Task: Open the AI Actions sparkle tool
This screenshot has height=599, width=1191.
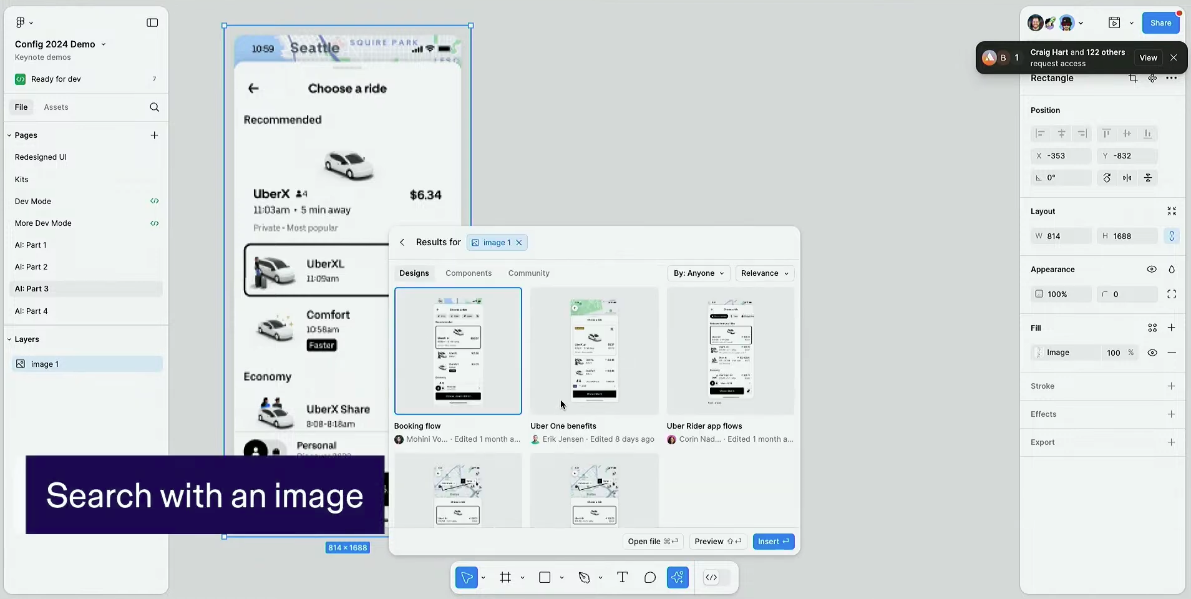Action: click(x=678, y=578)
